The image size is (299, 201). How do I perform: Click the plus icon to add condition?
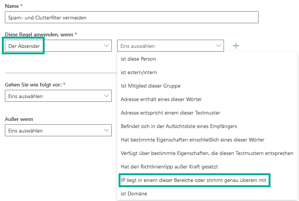236,46
